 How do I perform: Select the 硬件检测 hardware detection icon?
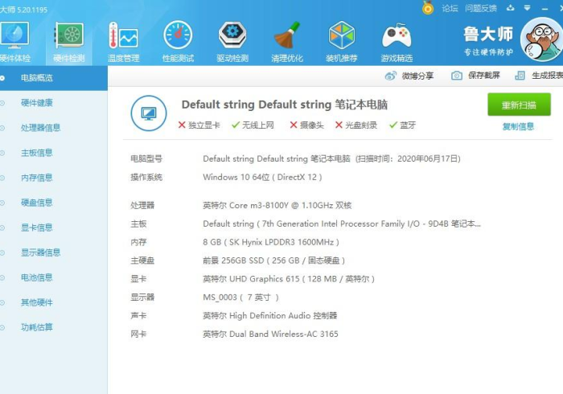click(x=69, y=41)
